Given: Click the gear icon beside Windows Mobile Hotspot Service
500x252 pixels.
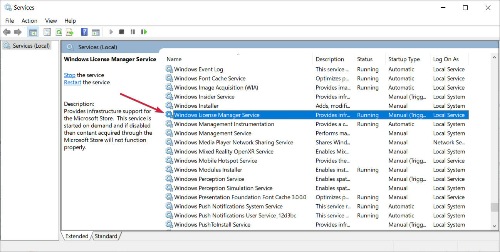Looking at the screenshot, I should (x=169, y=161).
